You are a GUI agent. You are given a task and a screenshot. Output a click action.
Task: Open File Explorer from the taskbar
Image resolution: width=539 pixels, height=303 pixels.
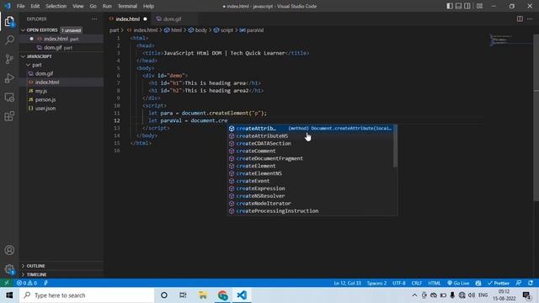pyautogui.click(x=203, y=295)
